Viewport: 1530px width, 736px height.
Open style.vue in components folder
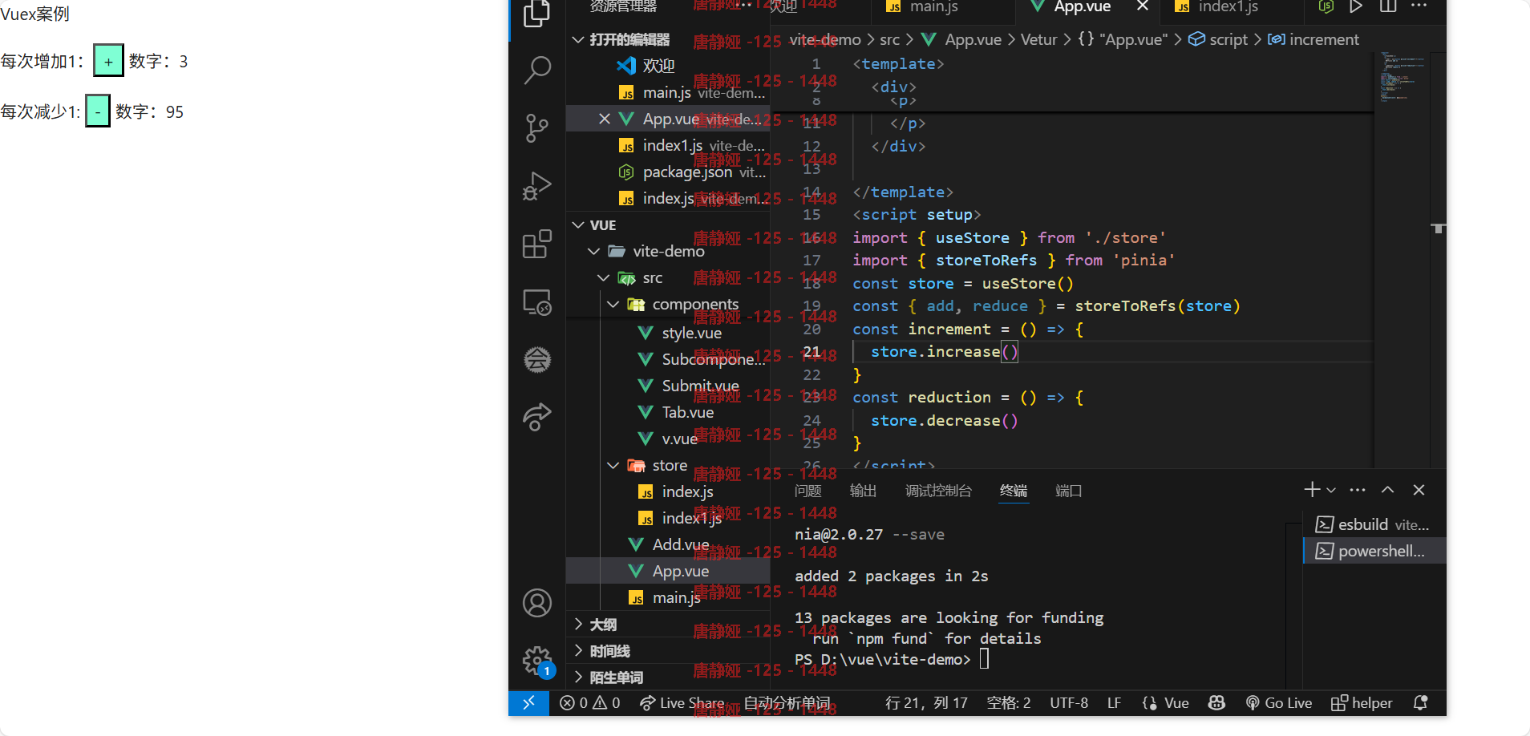point(668,333)
